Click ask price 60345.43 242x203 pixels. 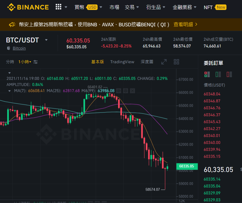(x=212, y=122)
